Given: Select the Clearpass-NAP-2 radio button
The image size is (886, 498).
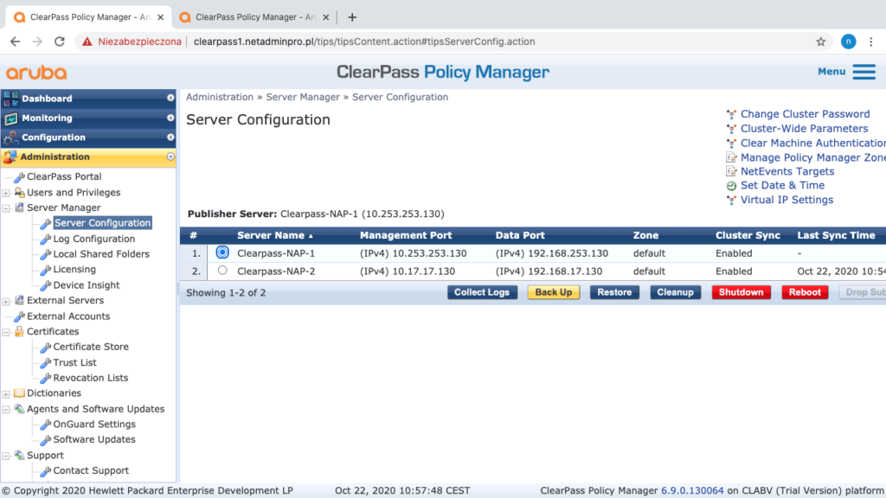Looking at the screenshot, I should (223, 271).
